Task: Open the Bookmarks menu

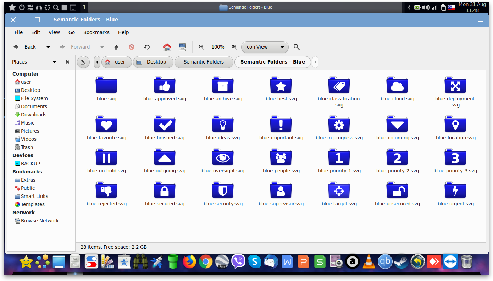Action: coord(96,32)
